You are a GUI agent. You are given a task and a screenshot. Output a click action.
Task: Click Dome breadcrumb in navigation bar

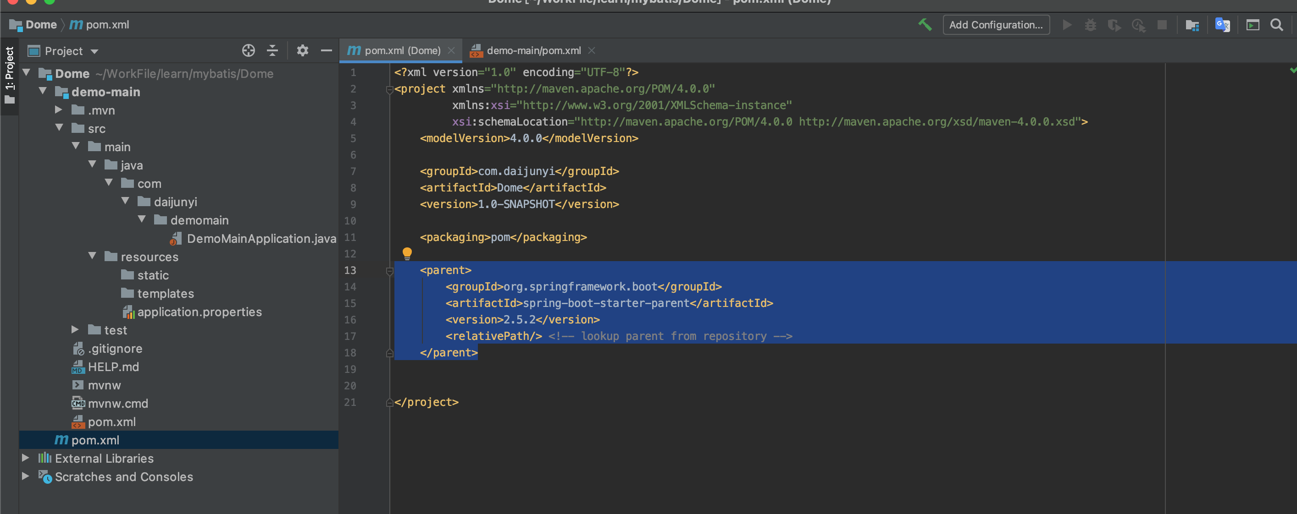(x=33, y=25)
